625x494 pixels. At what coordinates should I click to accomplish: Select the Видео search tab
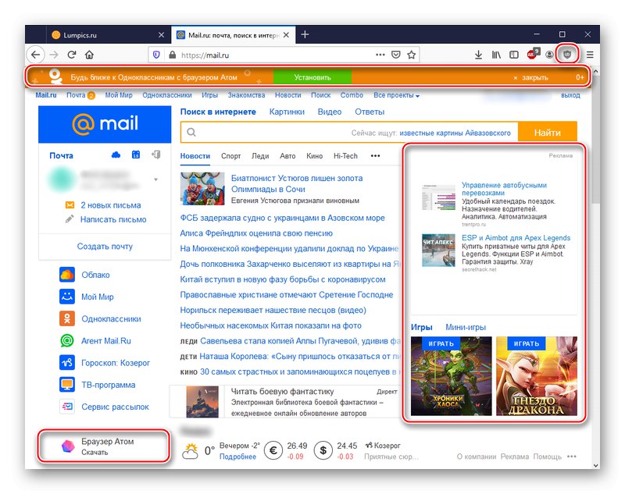coord(330,112)
